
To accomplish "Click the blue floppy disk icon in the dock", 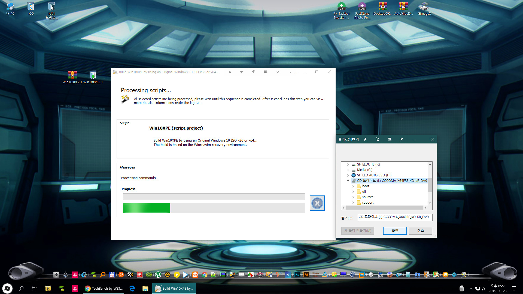I will pyautogui.click(x=112, y=274).
